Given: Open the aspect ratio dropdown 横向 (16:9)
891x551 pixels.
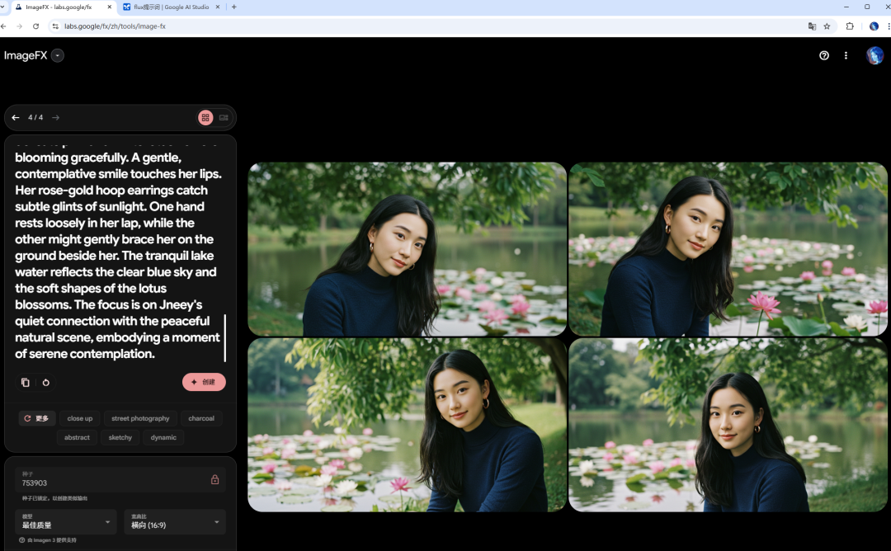Looking at the screenshot, I should pos(175,521).
